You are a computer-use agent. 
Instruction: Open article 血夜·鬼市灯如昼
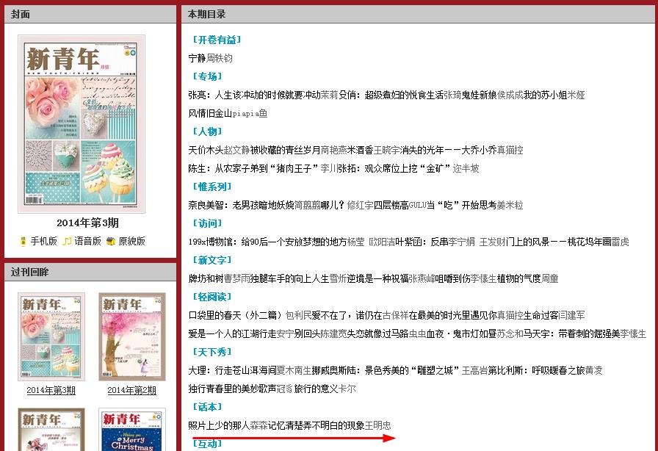(462, 333)
